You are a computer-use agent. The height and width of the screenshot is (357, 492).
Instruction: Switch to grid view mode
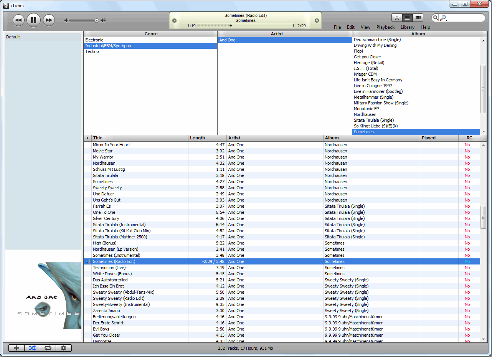(x=397, y=18)
